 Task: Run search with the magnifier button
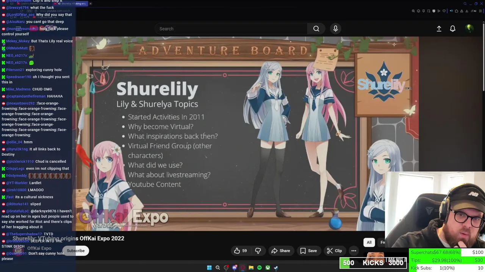(316, 29)
